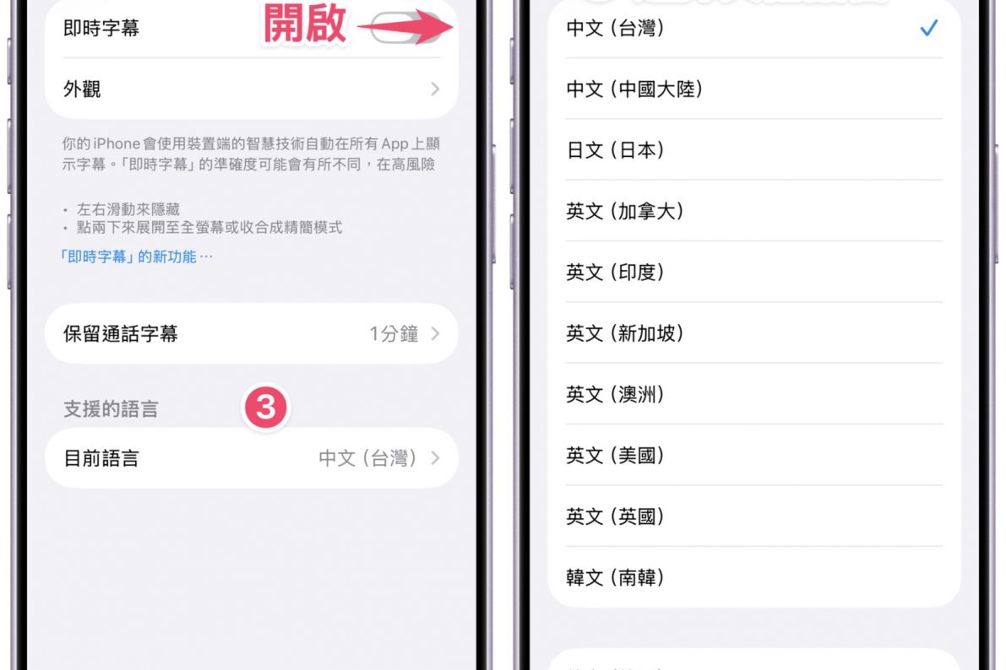Tap the 目前語言 chevron icon
1006x670 pixels.
[x=435, y=458]
